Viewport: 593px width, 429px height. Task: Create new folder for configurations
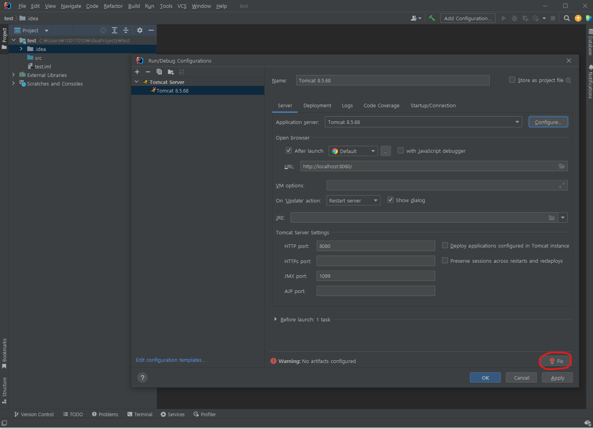click(x=171, y=72)
